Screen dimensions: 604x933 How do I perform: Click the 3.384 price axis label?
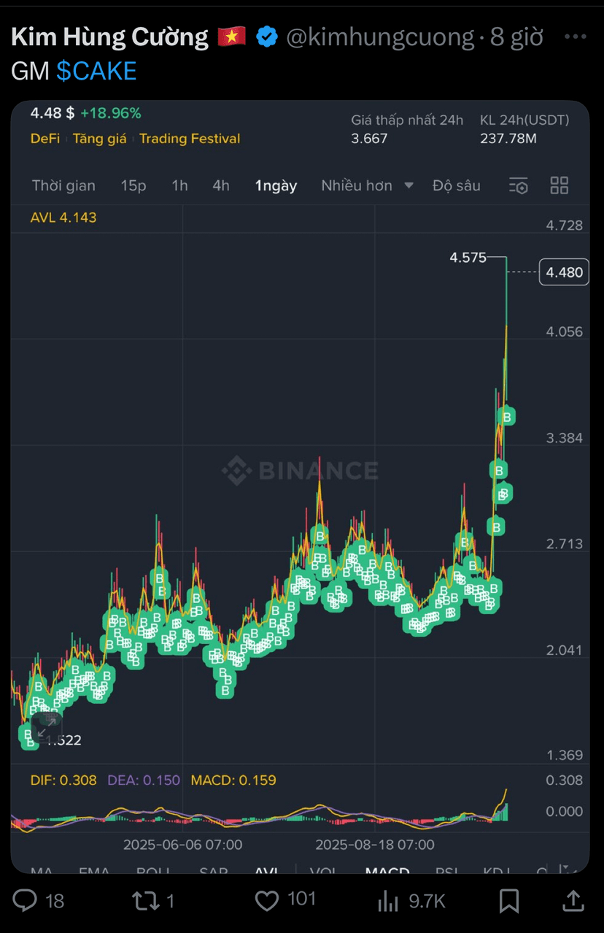tap(565, 438)
